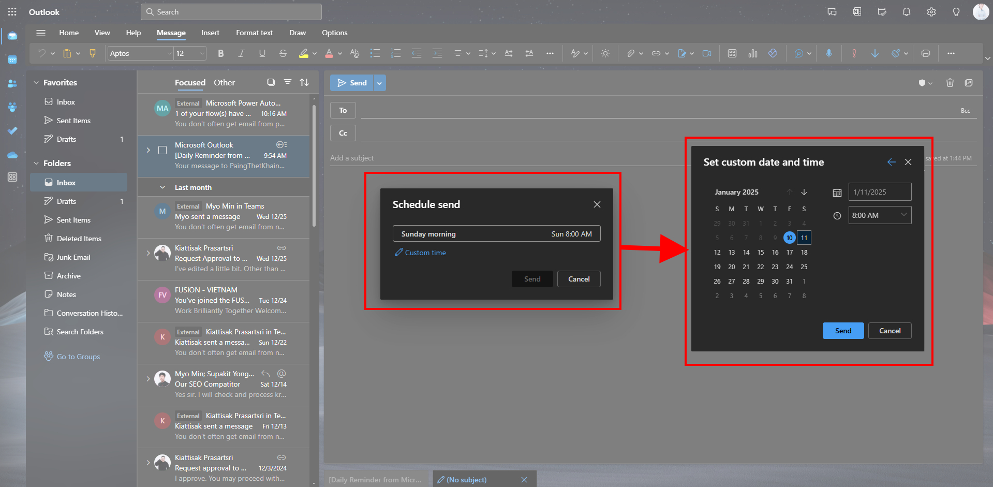Select Sunday morning Sun 8:00 AM option

point(497,233)
